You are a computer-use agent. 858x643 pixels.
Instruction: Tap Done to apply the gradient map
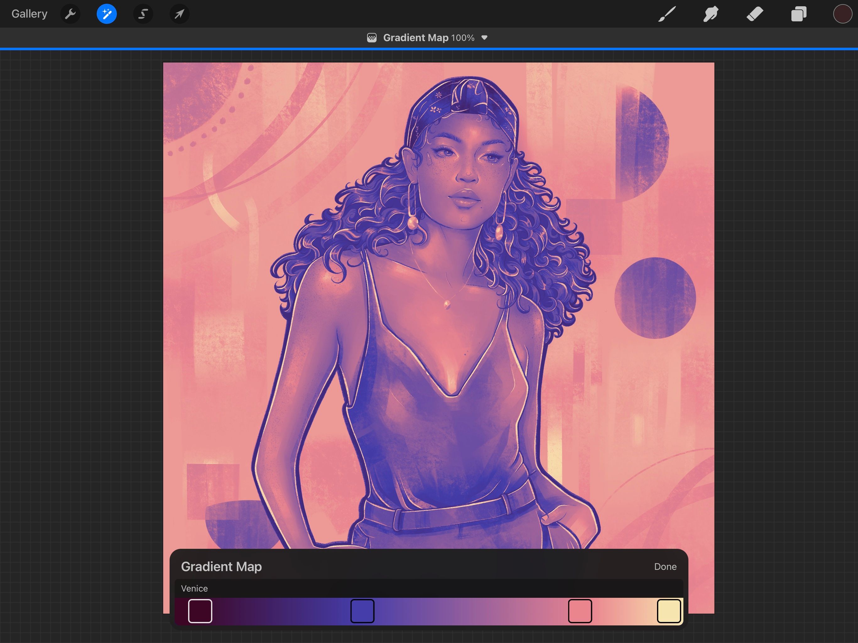pyautogui.click(x=665, y=567)
